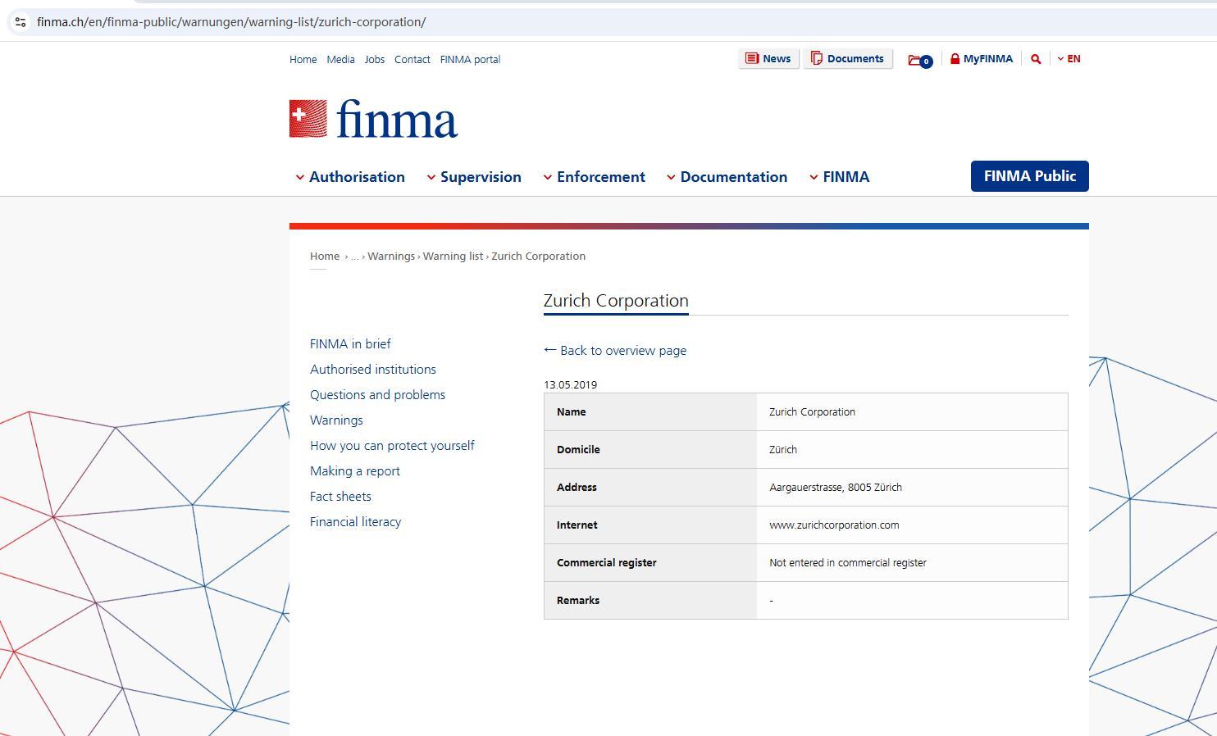The image size is (1217, 736).
Task: Open the Enforcement navigation menu
Action: (594, 177)
